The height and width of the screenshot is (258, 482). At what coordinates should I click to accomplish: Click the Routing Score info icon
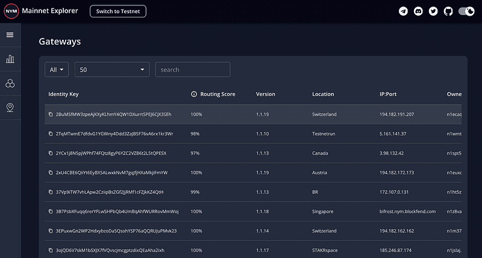[x=194, y=94]
